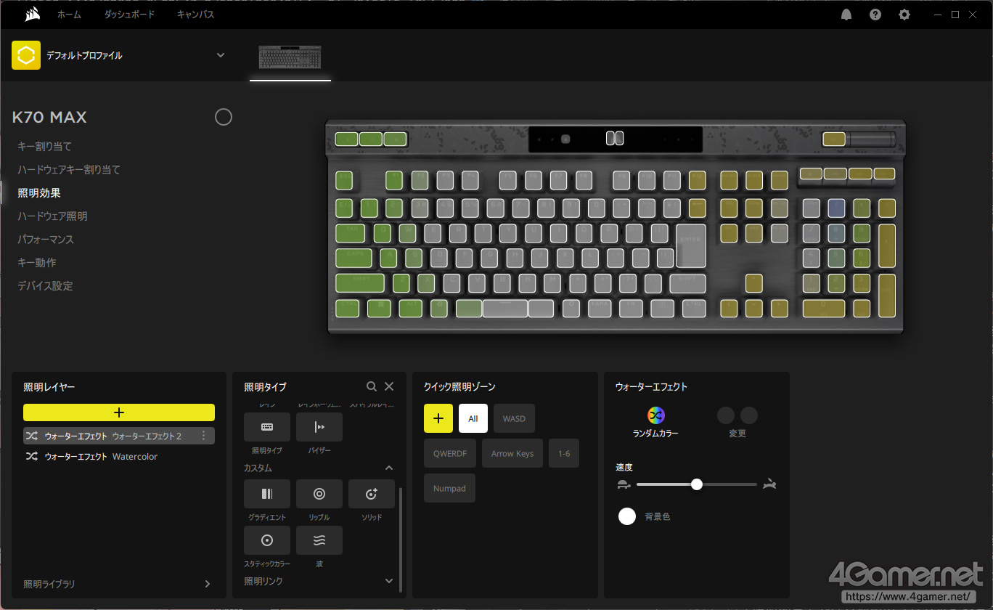Open the notifications bell icon
Screen dimensions: 993x610
846,15
